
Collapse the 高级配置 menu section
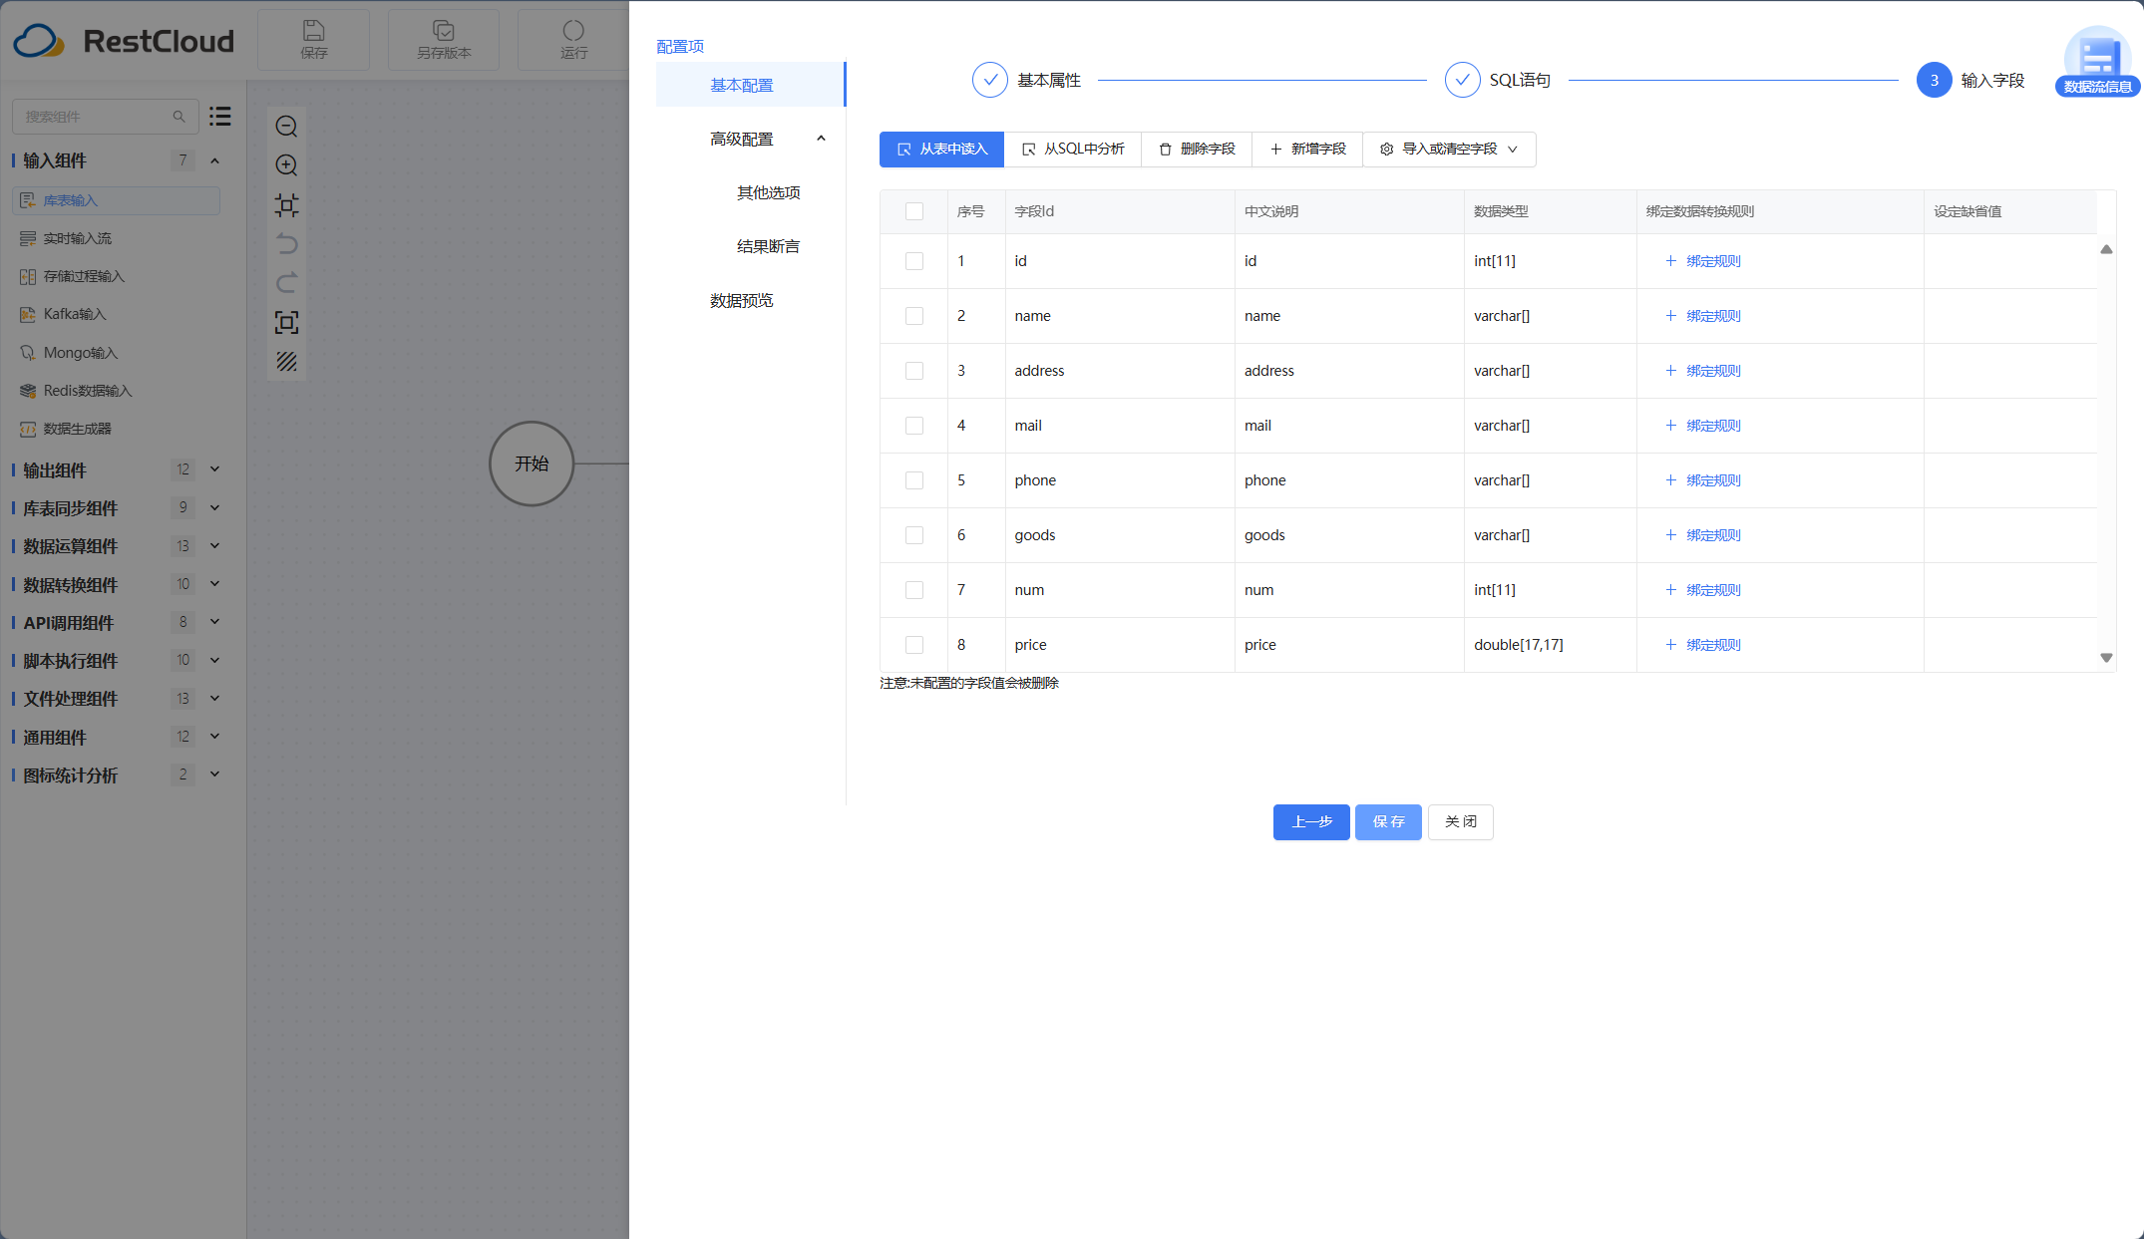(x=821, y=139)
